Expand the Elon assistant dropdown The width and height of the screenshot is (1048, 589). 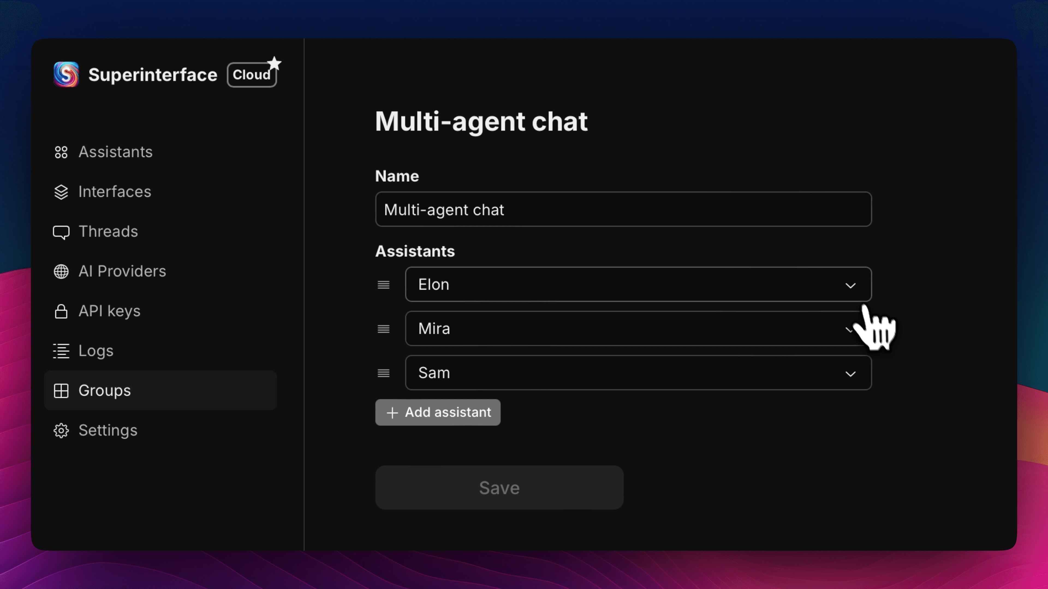click(x=850, y=284)
